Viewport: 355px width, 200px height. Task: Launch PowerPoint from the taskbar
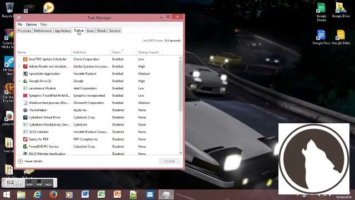click(118, 195)
